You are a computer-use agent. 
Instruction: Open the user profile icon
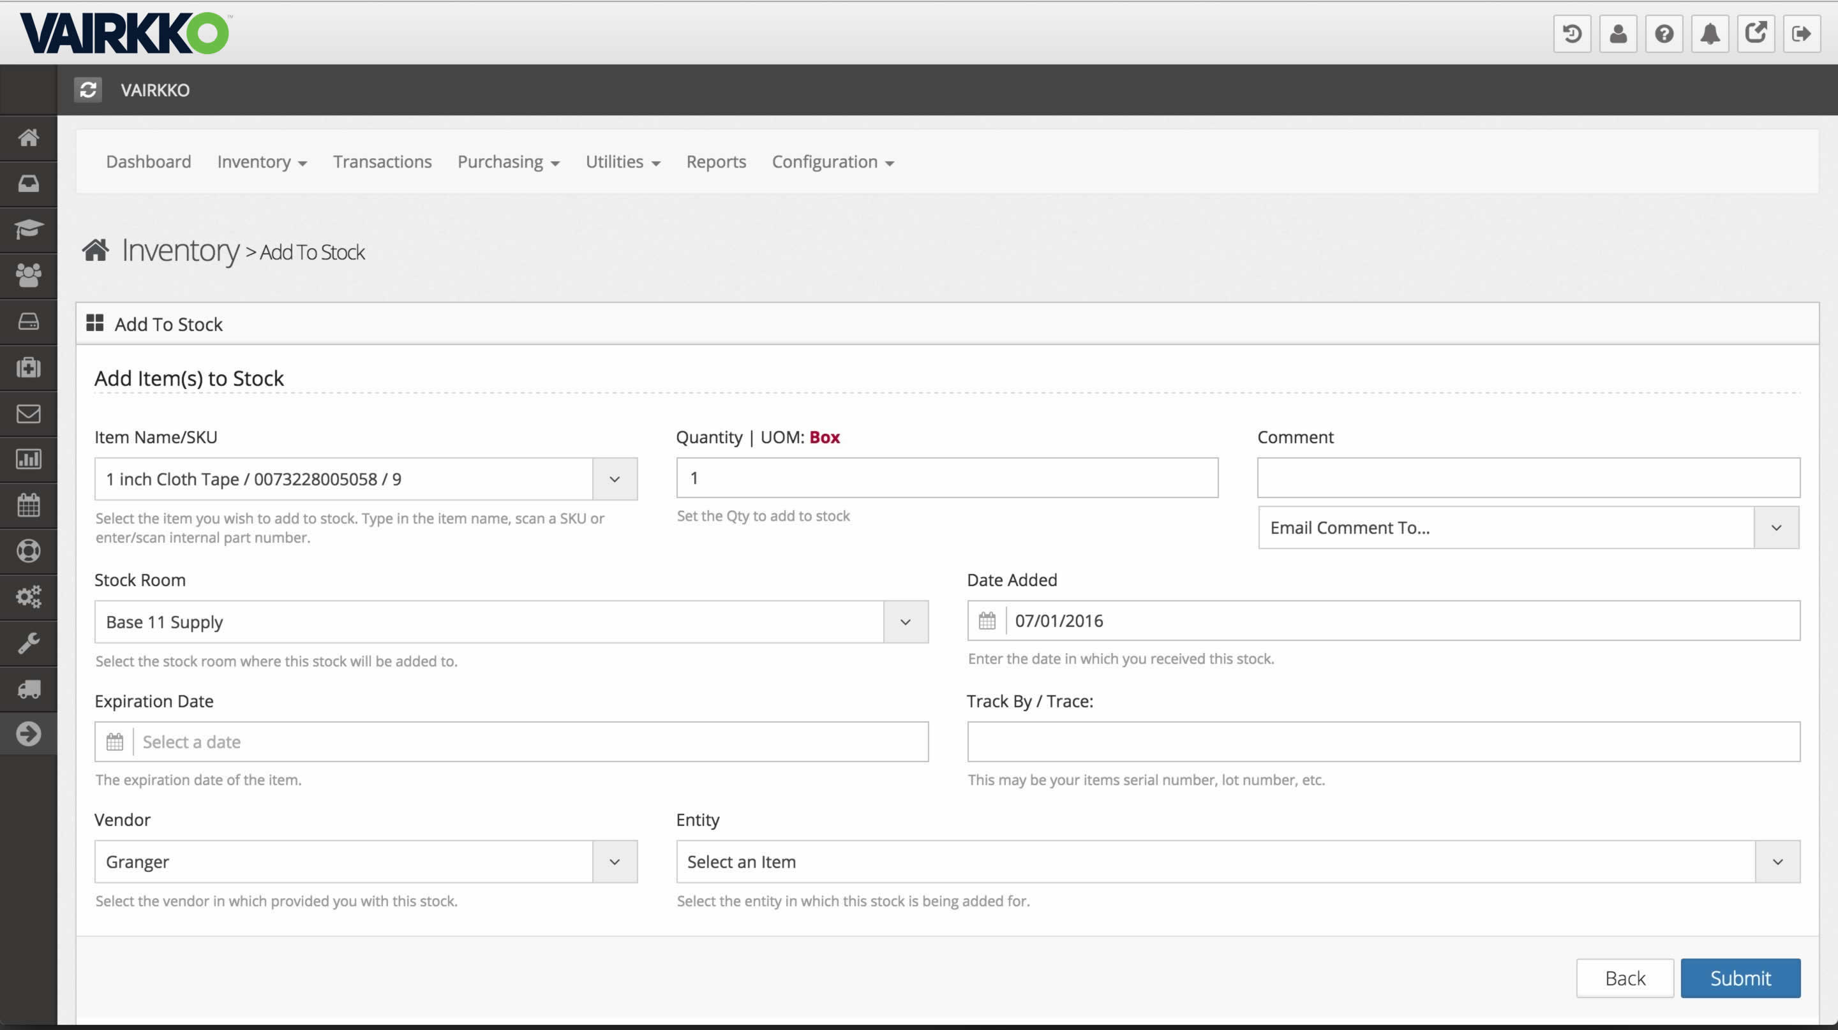[x=1618, y=34]
